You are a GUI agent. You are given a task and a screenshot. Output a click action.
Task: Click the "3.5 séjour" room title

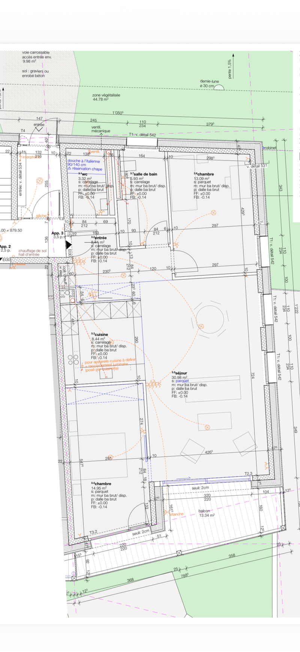179,373
